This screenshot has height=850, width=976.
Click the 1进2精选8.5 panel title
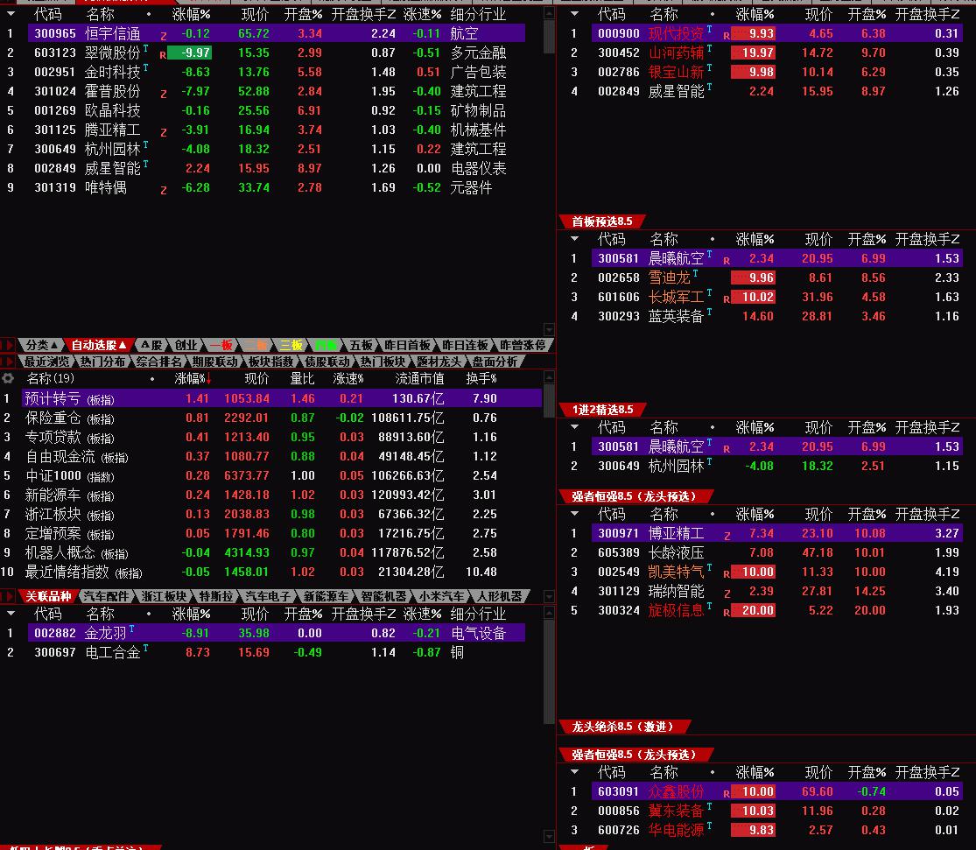point(602,409)
